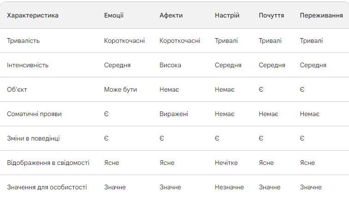Select the "Переживання" column header
This screenshot has width=349, height=199.
click(321, 15)
